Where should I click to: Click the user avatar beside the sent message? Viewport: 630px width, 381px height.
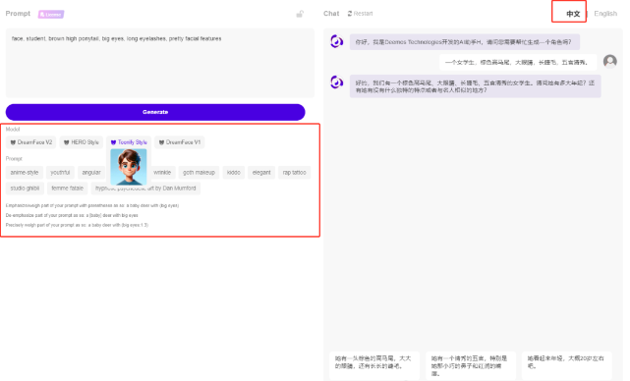[610, 62]
